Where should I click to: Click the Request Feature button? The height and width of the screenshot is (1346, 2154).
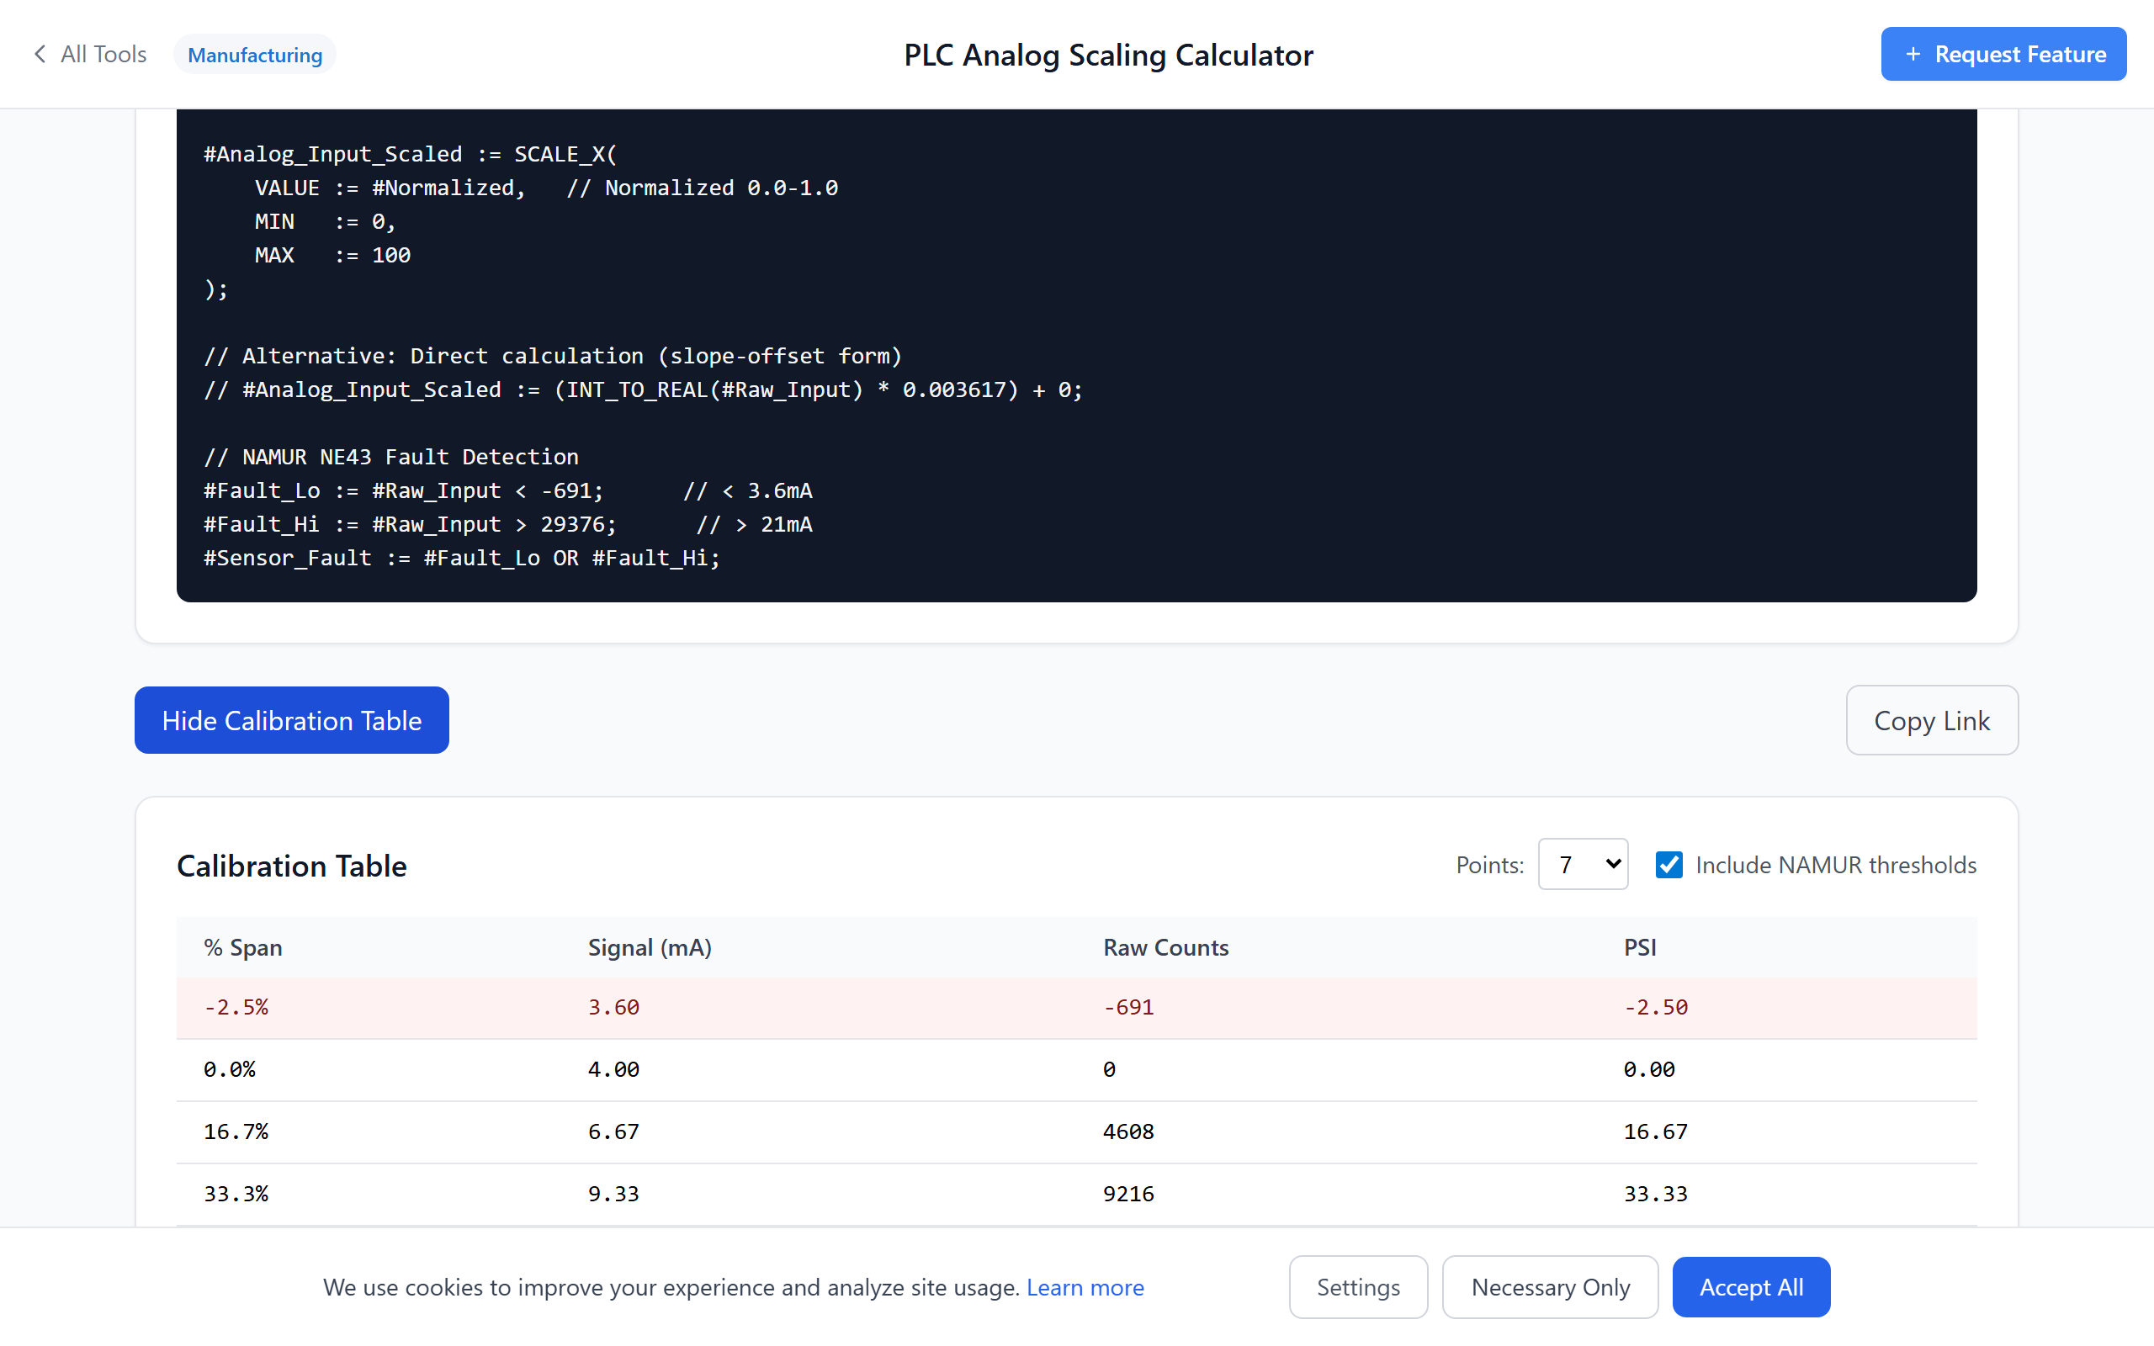[2003, 53]
